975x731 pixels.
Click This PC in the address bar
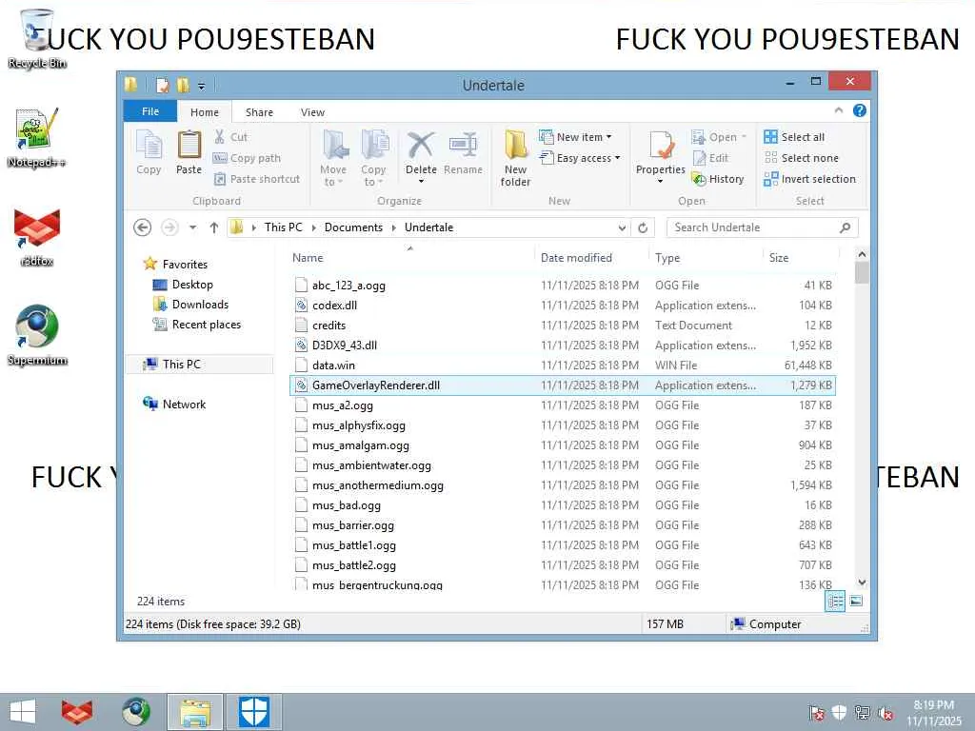click(283, 227)
